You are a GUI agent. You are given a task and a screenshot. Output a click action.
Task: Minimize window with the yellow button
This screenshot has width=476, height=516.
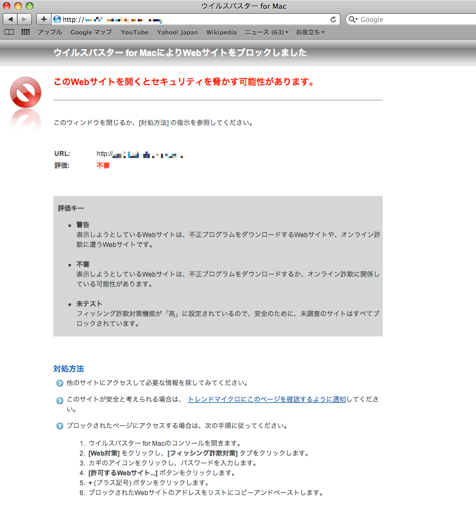click(x=18, y=6)
